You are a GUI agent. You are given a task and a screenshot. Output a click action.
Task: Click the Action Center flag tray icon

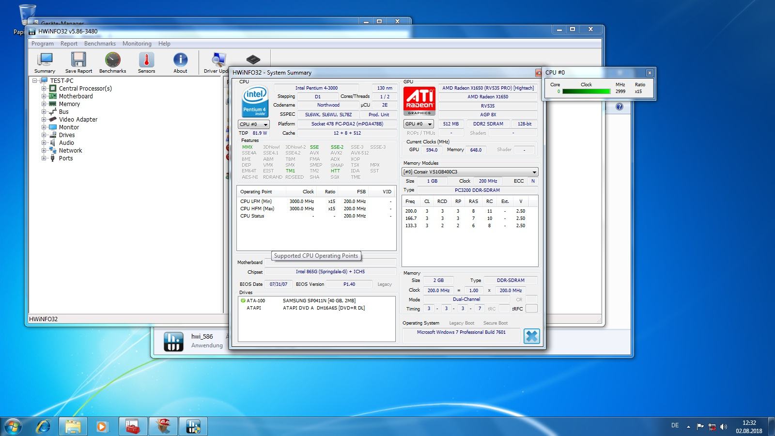(700, 427)
